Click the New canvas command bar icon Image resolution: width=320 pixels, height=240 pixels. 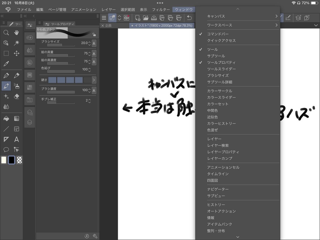click(138, 18)
